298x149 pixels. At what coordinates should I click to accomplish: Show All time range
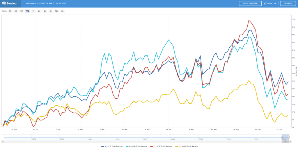62,11
